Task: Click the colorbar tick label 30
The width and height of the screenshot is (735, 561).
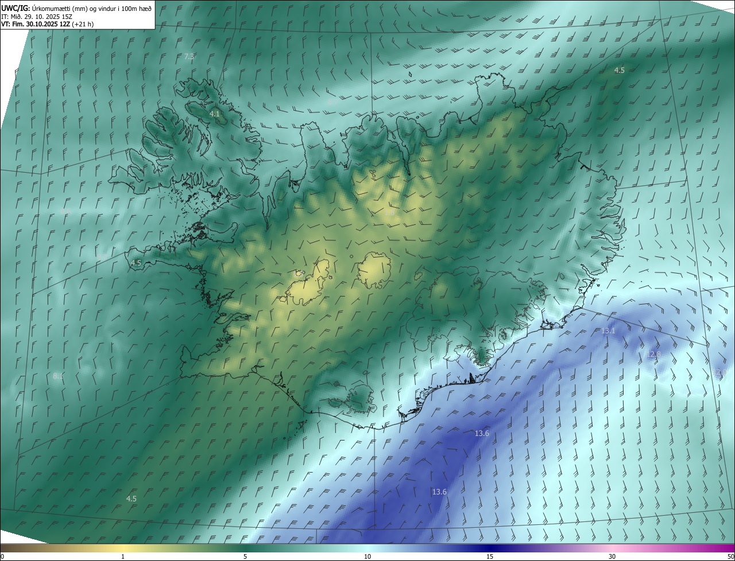Action: pyautogui.click(x=612, y=556)
